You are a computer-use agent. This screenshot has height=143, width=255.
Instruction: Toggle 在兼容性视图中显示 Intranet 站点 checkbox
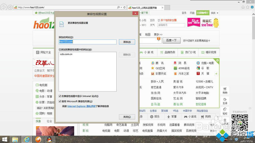click(60, 96)
